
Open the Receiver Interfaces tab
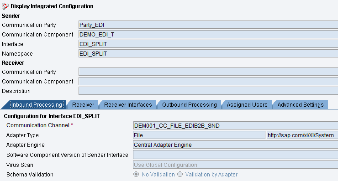128,105
